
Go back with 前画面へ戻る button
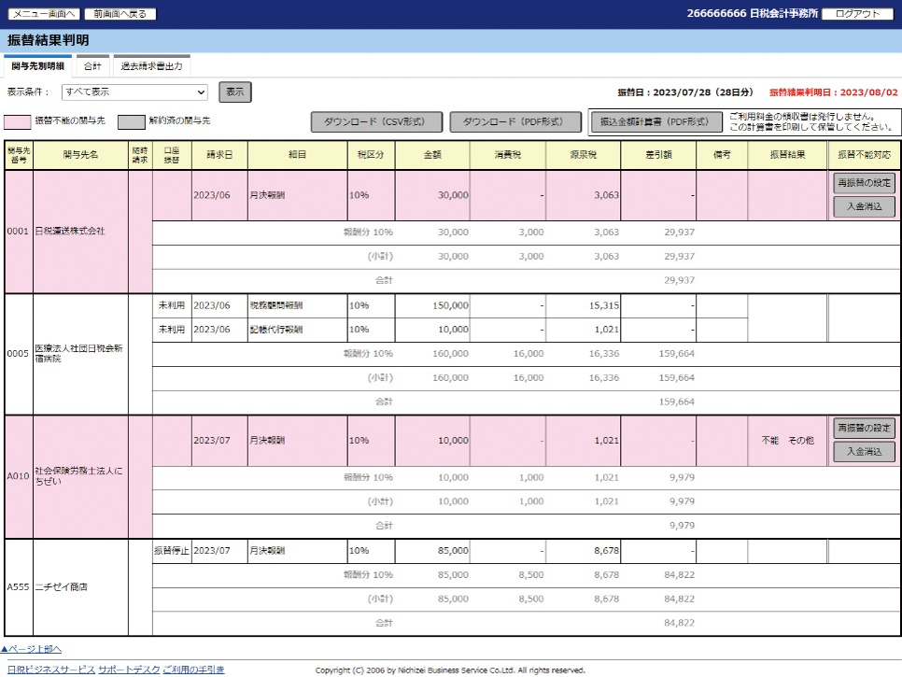120,14
